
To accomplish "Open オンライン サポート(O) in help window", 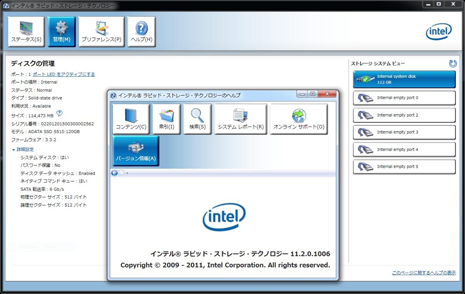I will (299, 119).
